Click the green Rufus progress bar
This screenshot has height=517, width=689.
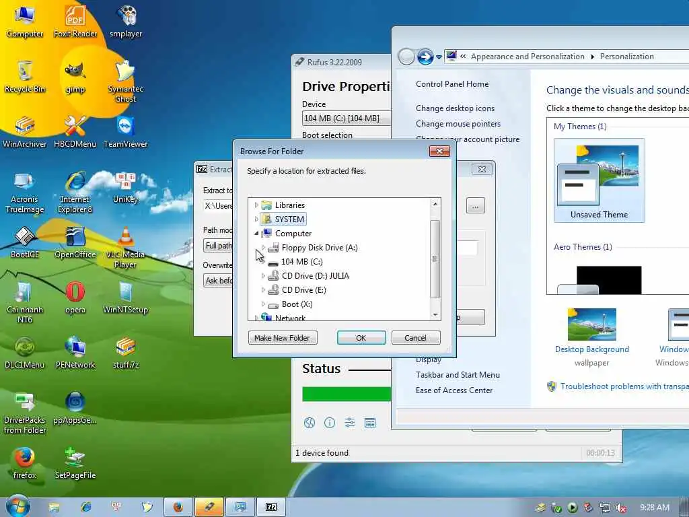tap(347, 394)
